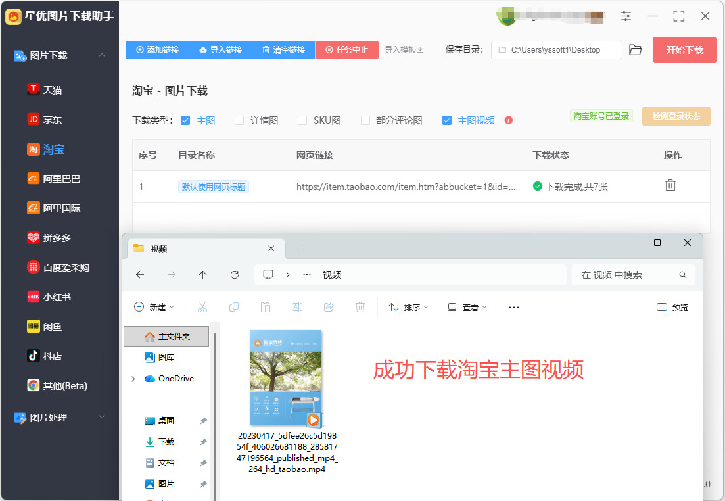
Task: Expand the OneDrive tree node
Action: (x=133, y=379)
